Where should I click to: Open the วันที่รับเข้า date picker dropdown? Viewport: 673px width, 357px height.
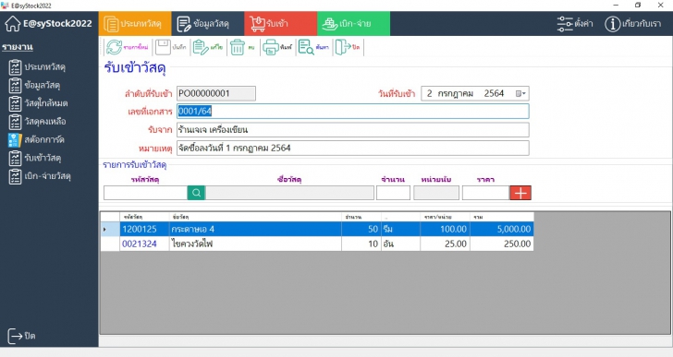click(520, 93)
